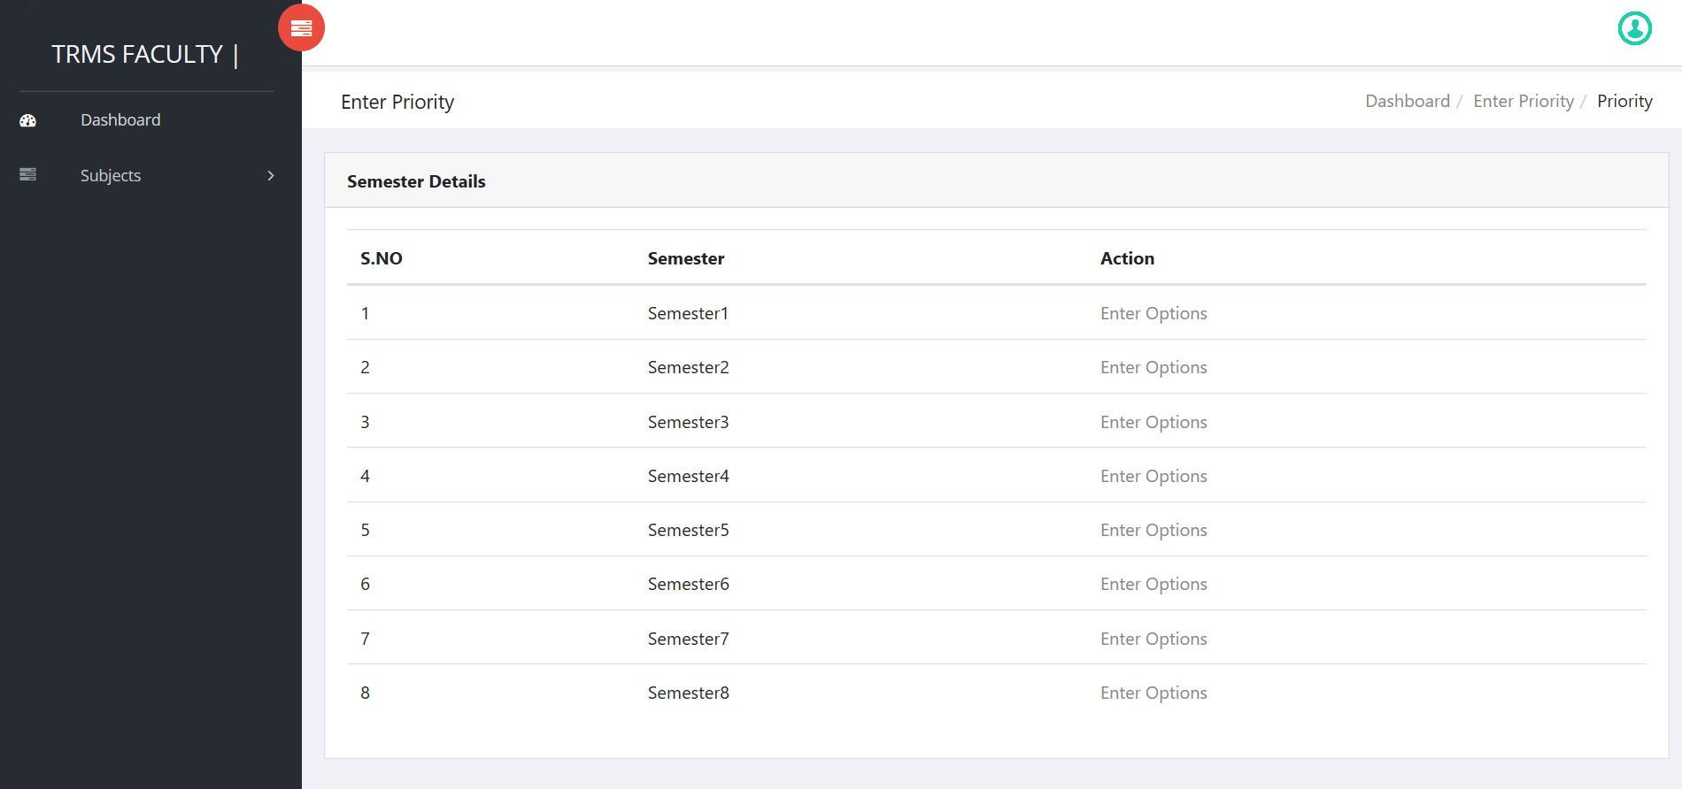Open the user profile avatar icon
The width and height of the screenshot is (1682, 789).
(x=1634, y=28)
